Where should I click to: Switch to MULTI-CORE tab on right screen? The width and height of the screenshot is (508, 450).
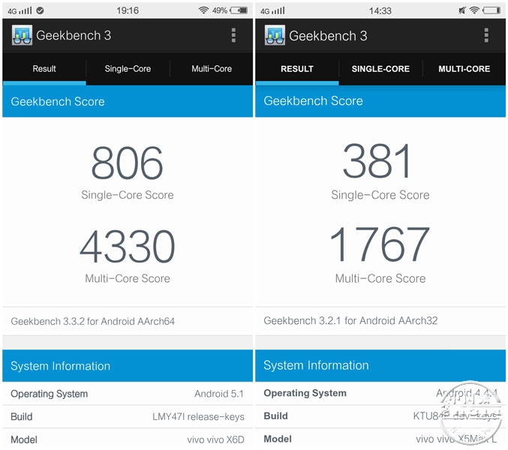click(464, 69)
